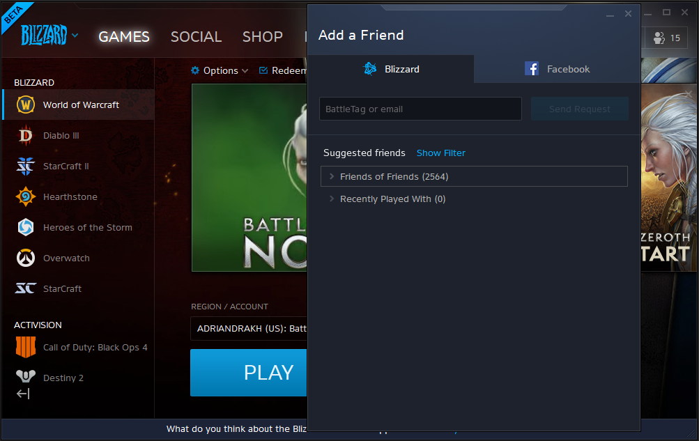This screenshot has height=441, width=699.
Task: Open the Heroes of the Storm icon
Action: tap(25, 227)
